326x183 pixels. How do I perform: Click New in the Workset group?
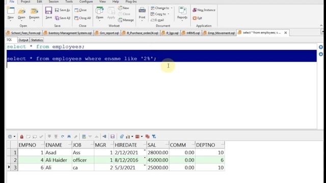pyautogui.click(x=123, y=8)
